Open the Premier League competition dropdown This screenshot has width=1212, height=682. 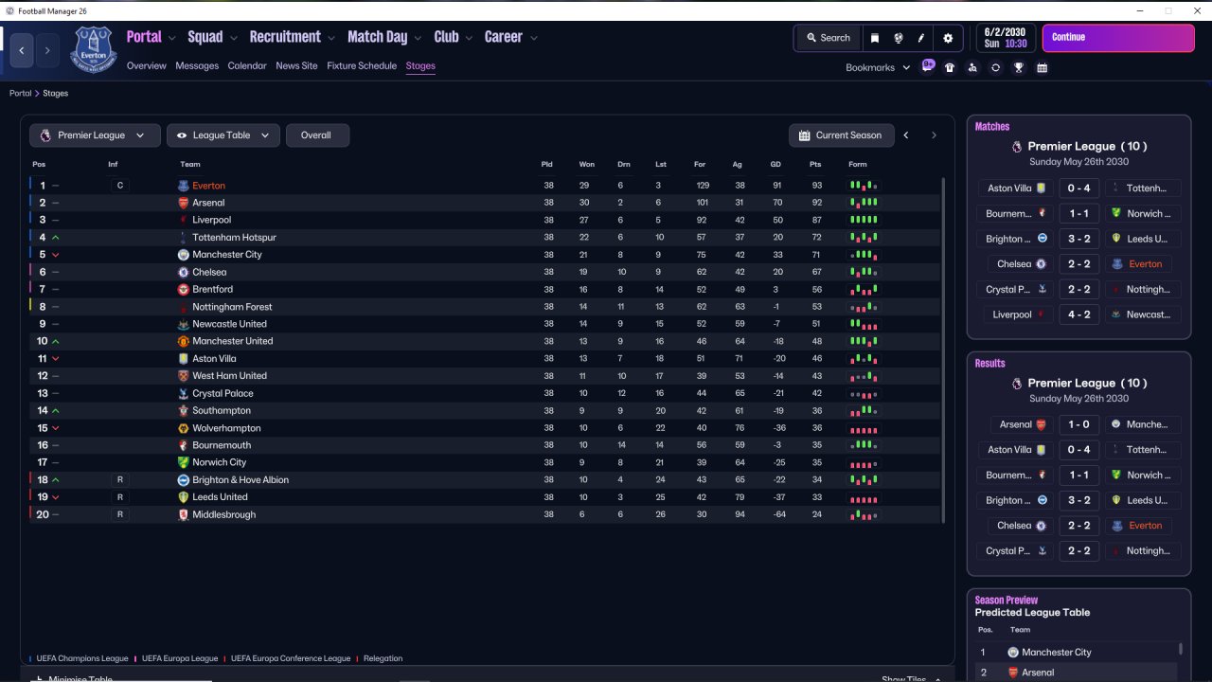point(93,135)
